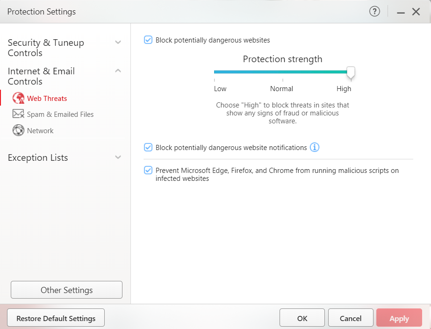Click the Restore Default Settings button
Viewport: 431px width, 329px height.
coord(56,318)
